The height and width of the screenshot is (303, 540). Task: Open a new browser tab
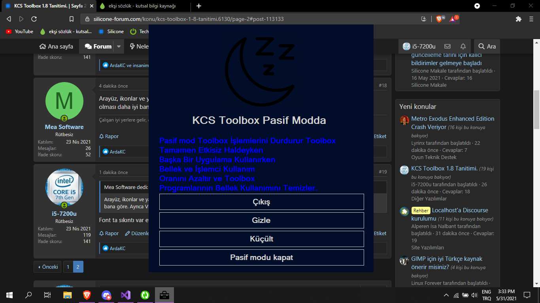click(x=199, y=6)
